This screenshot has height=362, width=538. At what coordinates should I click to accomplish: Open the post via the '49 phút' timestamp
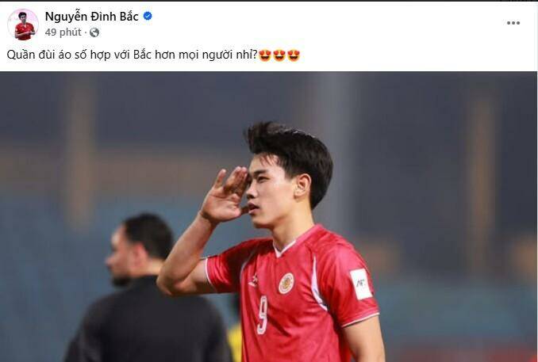pyautogui.click(x=63, y=32)
